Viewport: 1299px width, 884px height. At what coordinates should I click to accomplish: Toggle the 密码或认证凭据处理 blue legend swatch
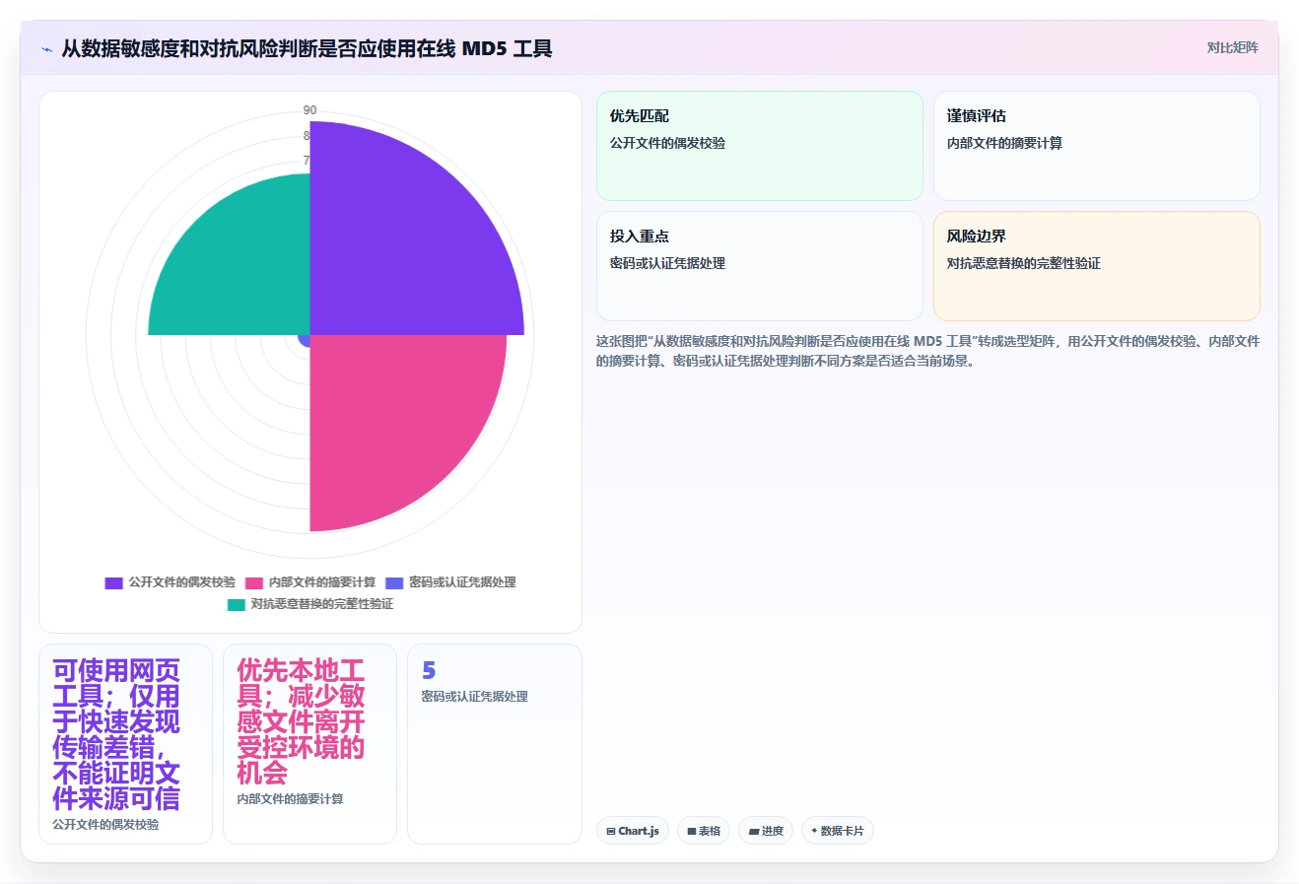click(x=394, y=582)
